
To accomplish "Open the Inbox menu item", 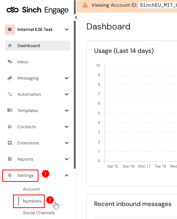I will pyautogui.click(x=38, y=62).
